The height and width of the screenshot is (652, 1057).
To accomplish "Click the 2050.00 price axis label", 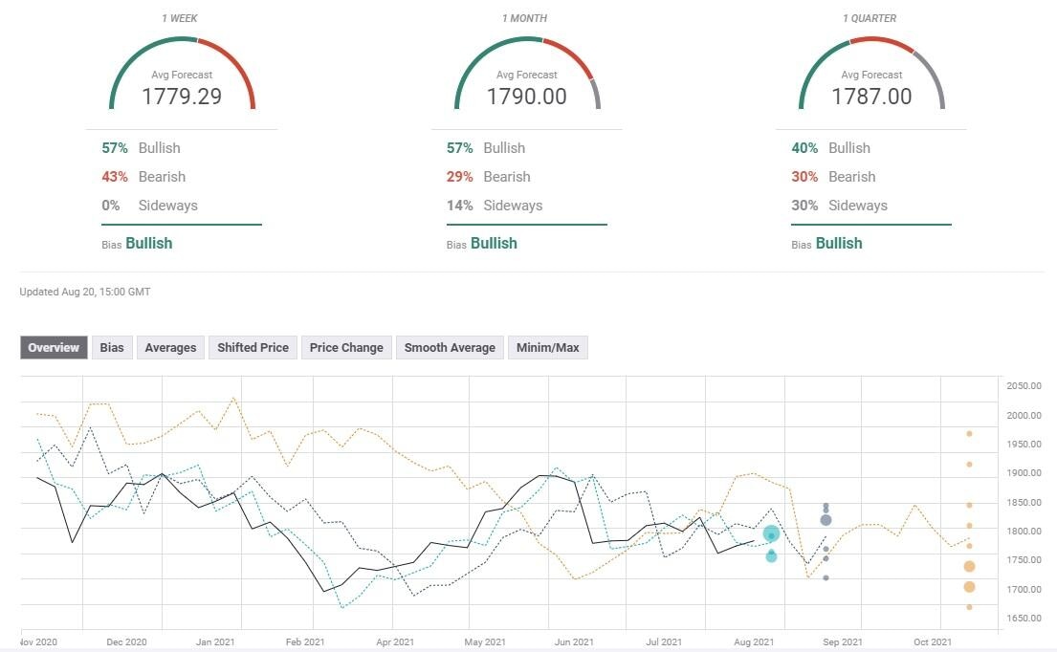I will point(1024,386).
